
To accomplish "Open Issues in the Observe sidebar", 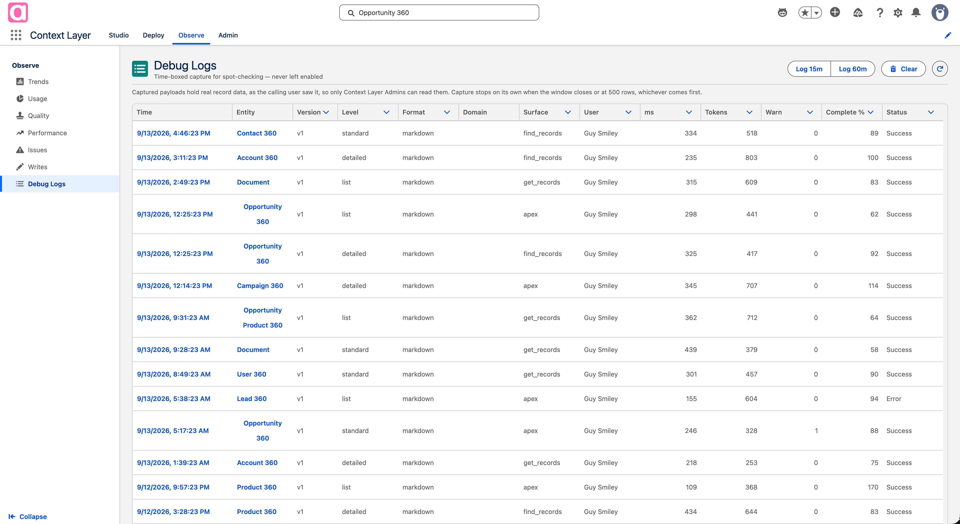I will [x=60, y=150].
